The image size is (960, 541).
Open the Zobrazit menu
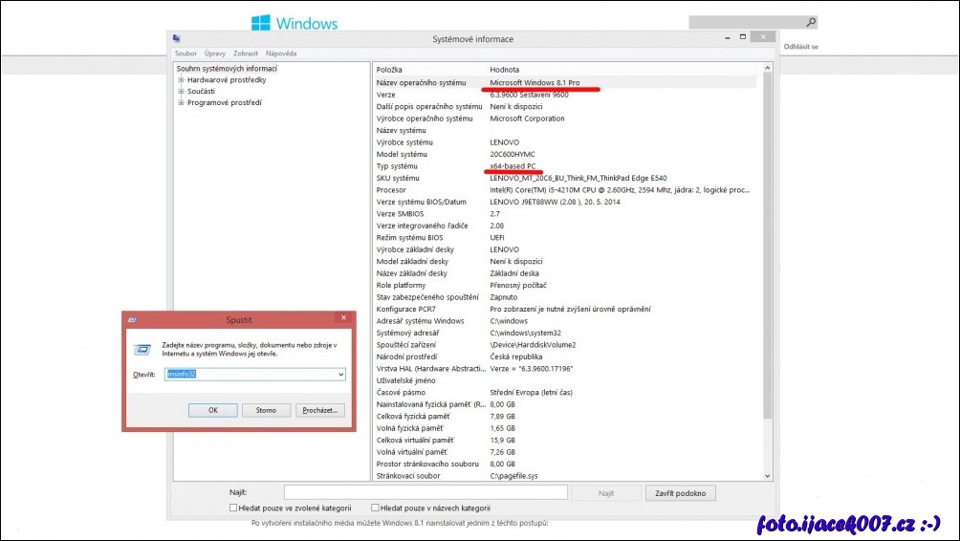click(246, 54)
